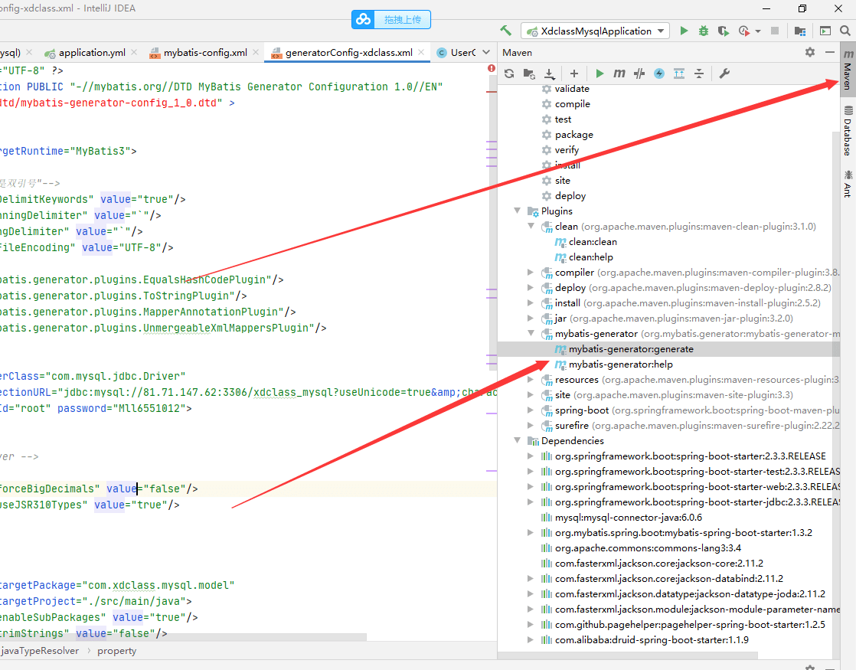
Task: Select the package lifecycle phase
Action: pos(573,134)
